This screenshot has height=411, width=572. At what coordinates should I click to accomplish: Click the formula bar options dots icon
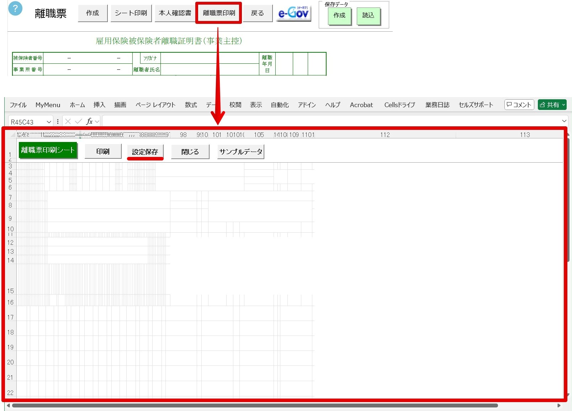(58, 121)
